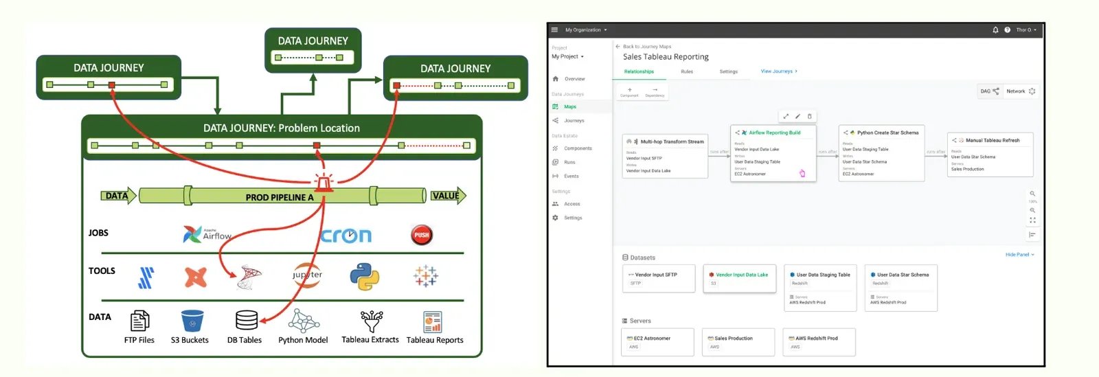Switch the view to DAG
This screenshot has width=1099, height=377.
(x=990, y=91)
